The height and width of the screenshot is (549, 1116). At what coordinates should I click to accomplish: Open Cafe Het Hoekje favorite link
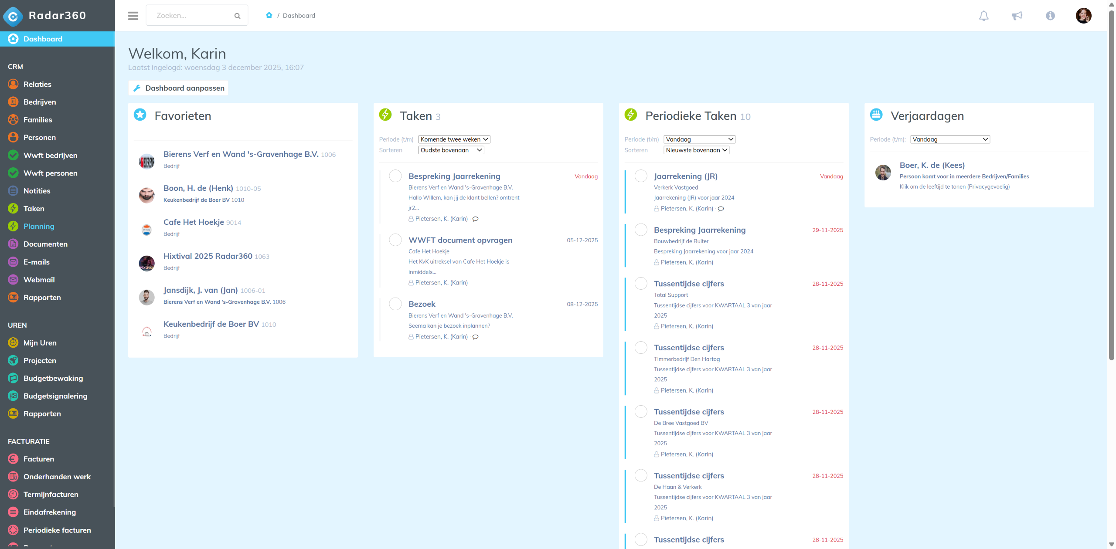pos(194,222)
